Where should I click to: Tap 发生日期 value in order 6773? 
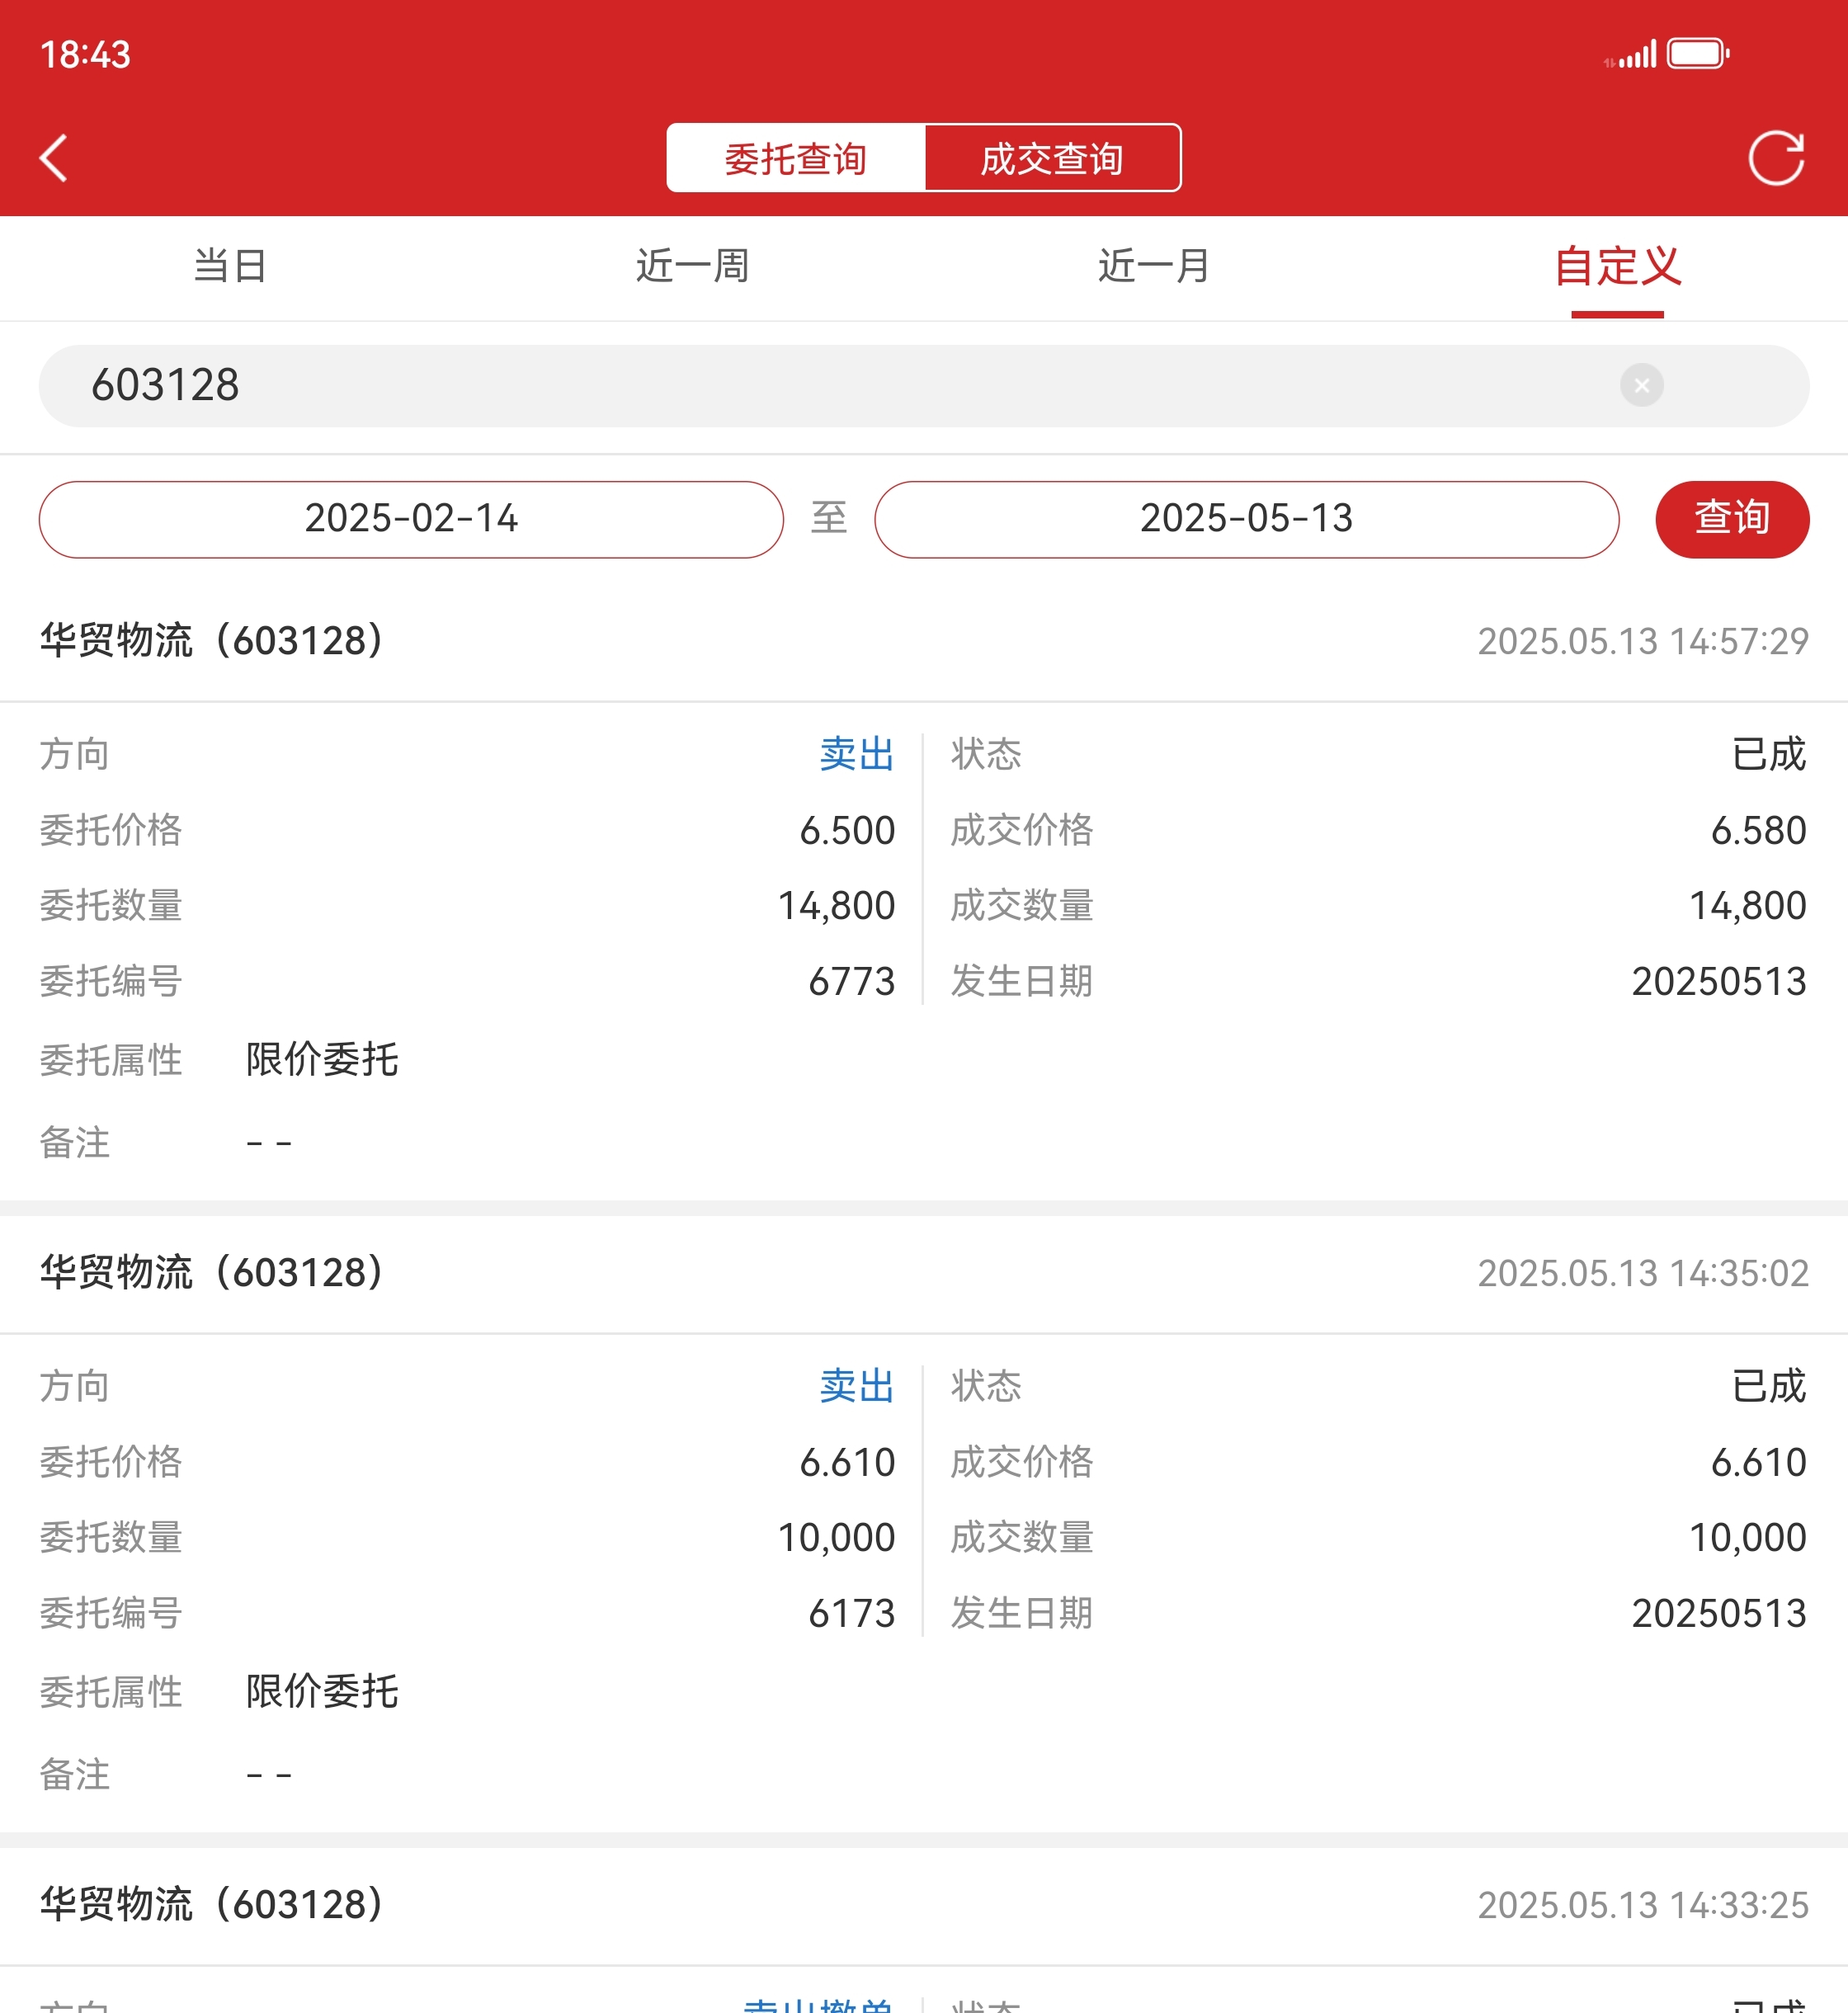point(1718,981)
